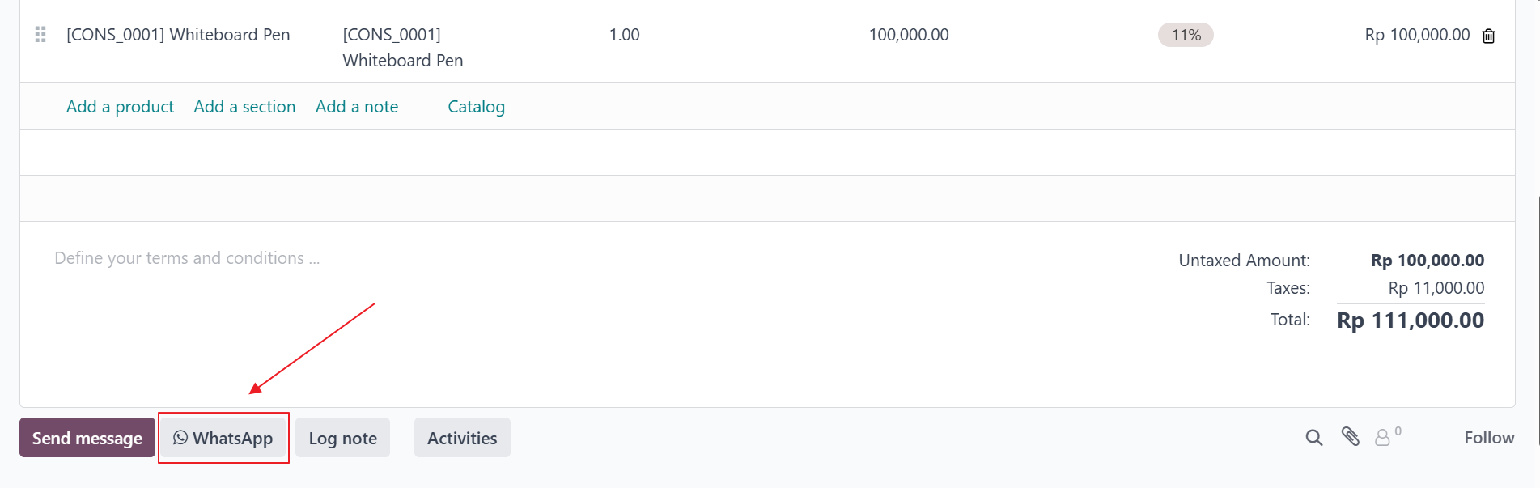Viewport: 1540px width, 488px height.
Task: Open the chatter search icon
Action: [1313, 438]
